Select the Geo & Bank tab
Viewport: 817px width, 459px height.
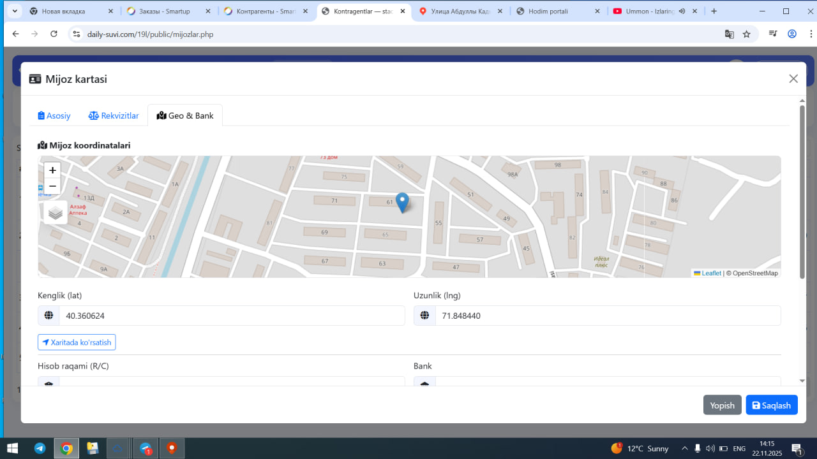pos(185,115)
